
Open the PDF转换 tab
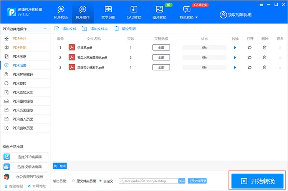pyautogui.click(x=61, y=13)
